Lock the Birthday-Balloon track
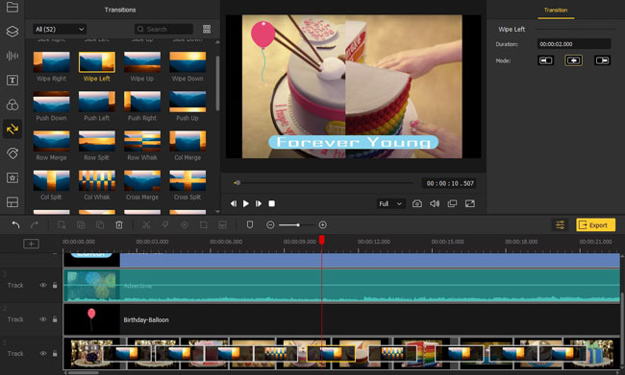 click(55, 319)
